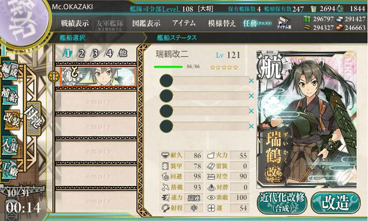Open 図鑑表示 encyclopedia menu
368x221 pixels.
coord(146,23)
